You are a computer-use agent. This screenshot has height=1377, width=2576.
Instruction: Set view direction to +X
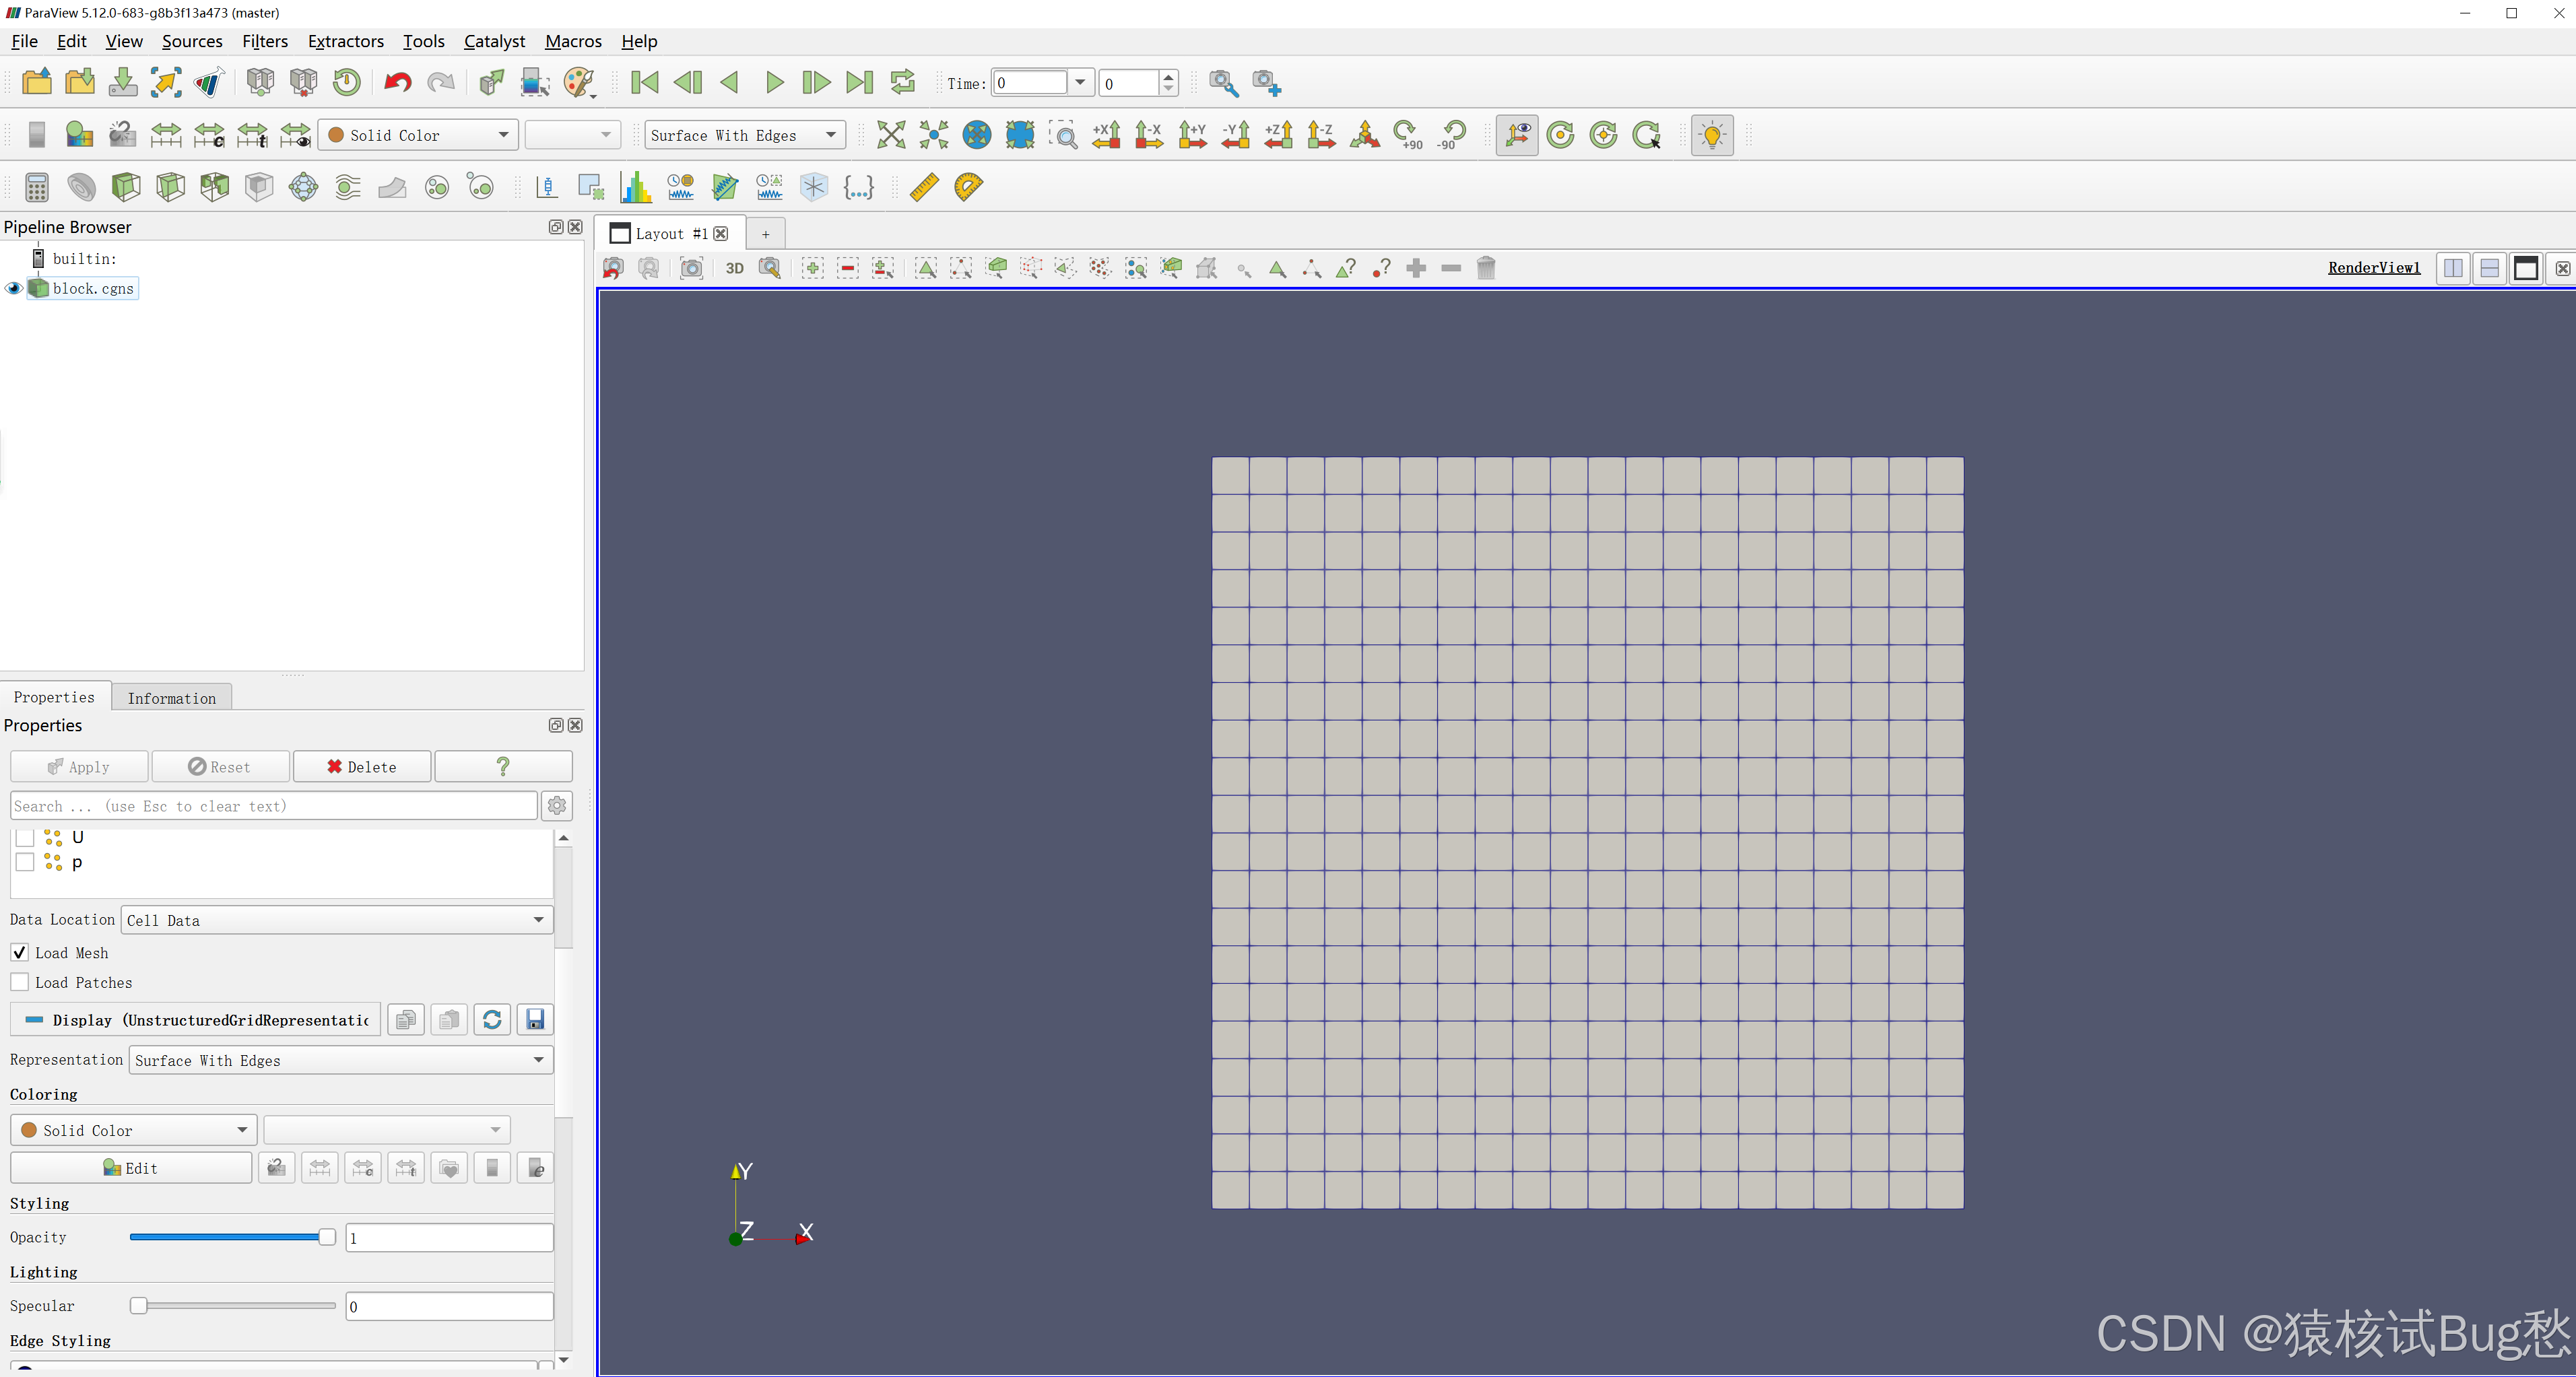coord(1106,135)
